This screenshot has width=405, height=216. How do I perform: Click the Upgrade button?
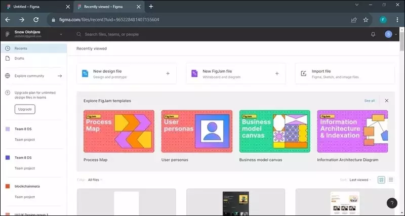click(x=25, y=109)
